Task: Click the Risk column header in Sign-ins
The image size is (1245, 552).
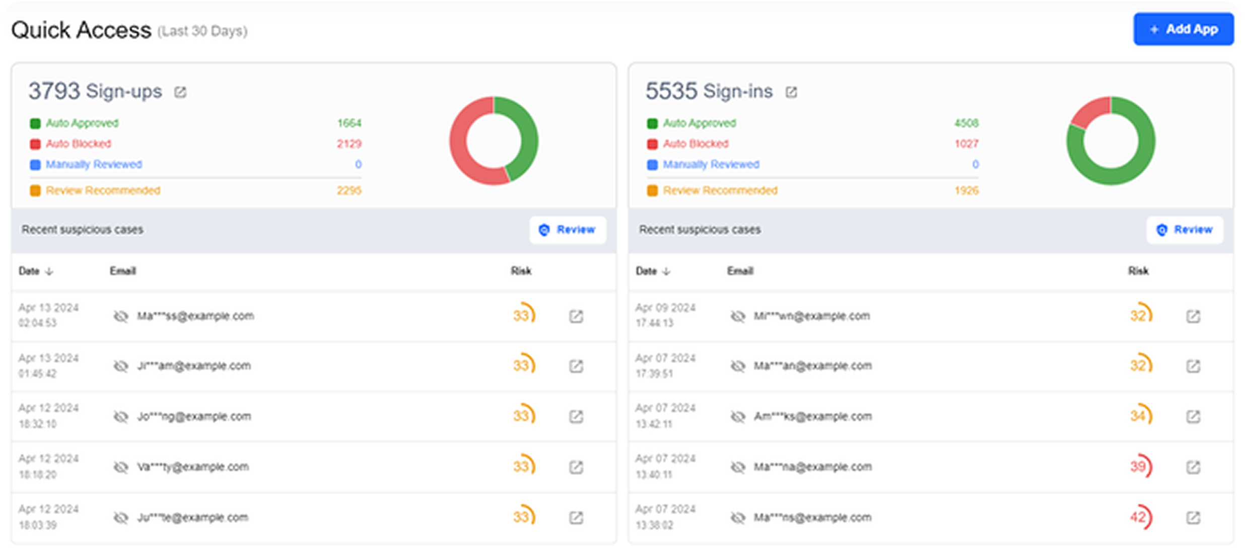Action: 1138,271
